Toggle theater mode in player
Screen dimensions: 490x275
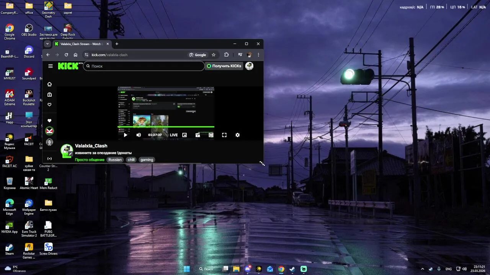tap(211, 135)
